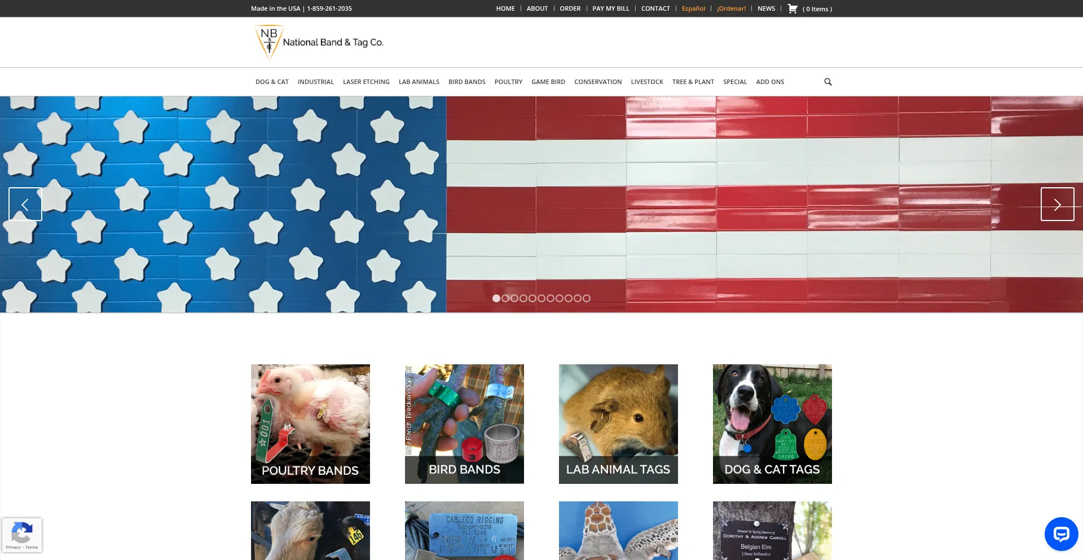Open the GAME BIRD menu

pos(548,82)
